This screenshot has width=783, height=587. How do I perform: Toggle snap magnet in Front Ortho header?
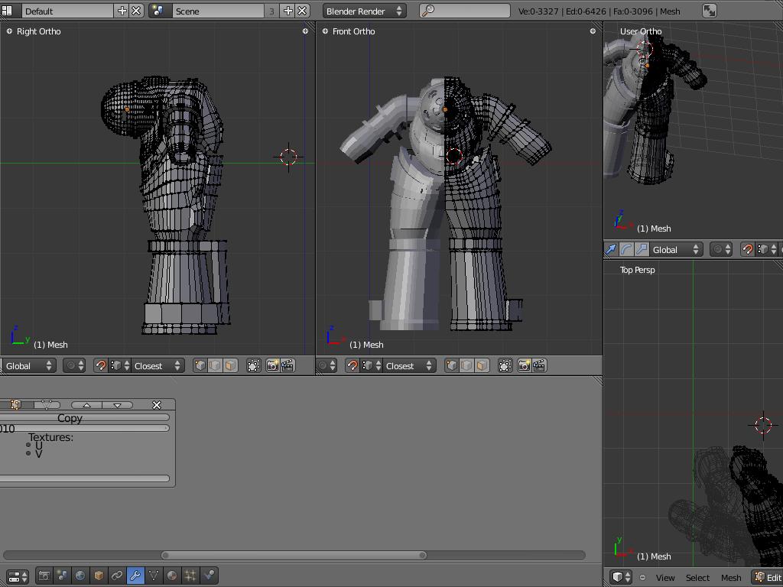pyautogui.click(x=353, y=366)
